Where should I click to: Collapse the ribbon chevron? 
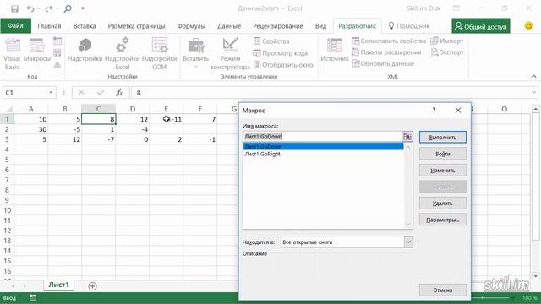click(x=533, y=77)
